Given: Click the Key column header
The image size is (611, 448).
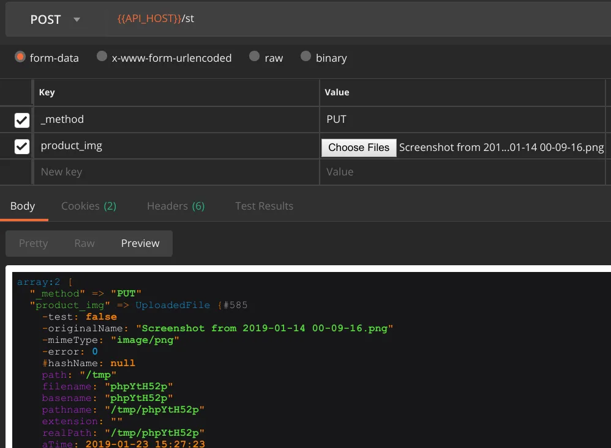Looking at the screenshot, I should click(47, 92).
